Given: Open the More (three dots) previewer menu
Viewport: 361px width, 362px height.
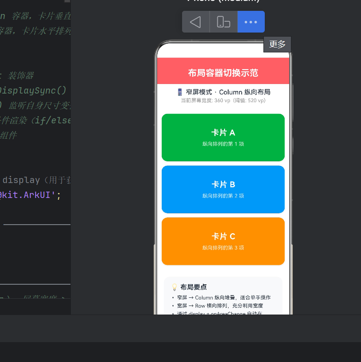Looking at the screenshot, I should tap(251, 22).
